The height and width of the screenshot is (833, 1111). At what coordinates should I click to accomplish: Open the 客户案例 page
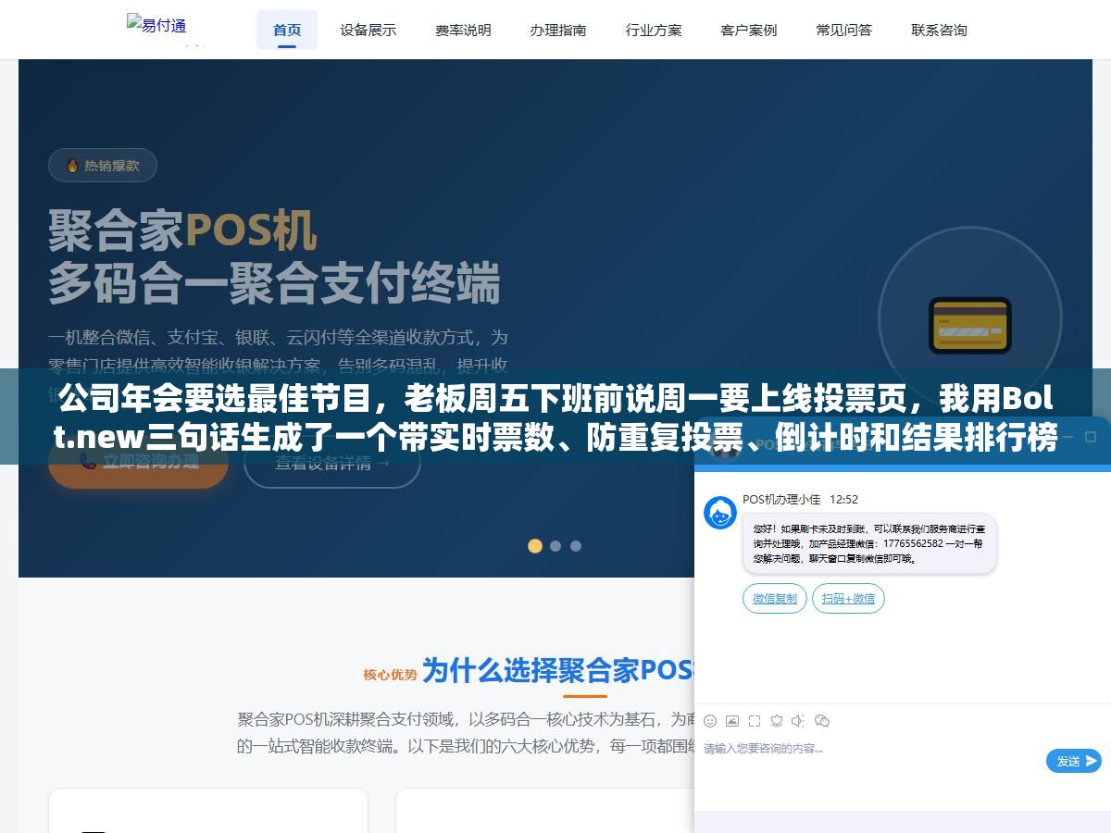coord(749,30)
